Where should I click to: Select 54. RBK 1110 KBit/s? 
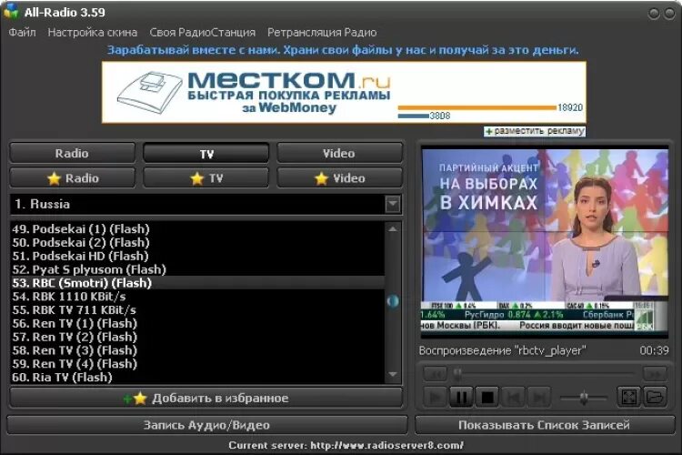click(x=197, y=297)
